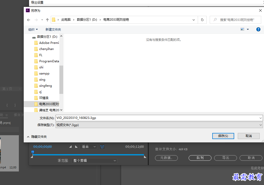This screenshot has height=185, width=264.
Task: Click the timeline in-point handle at left
Action: 32,157
